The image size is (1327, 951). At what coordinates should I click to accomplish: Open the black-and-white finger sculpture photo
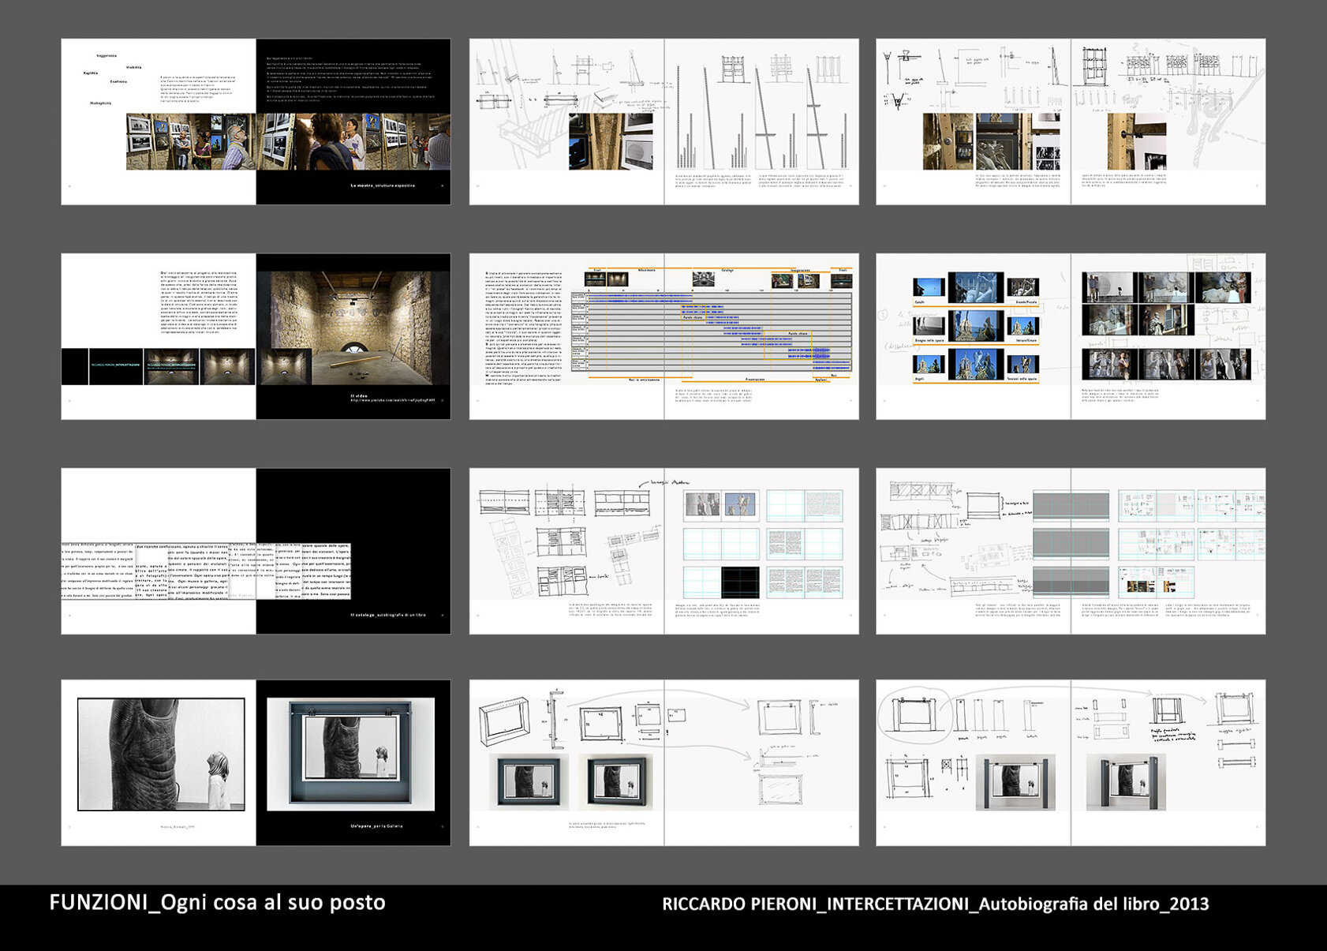[x=161, y=754]
